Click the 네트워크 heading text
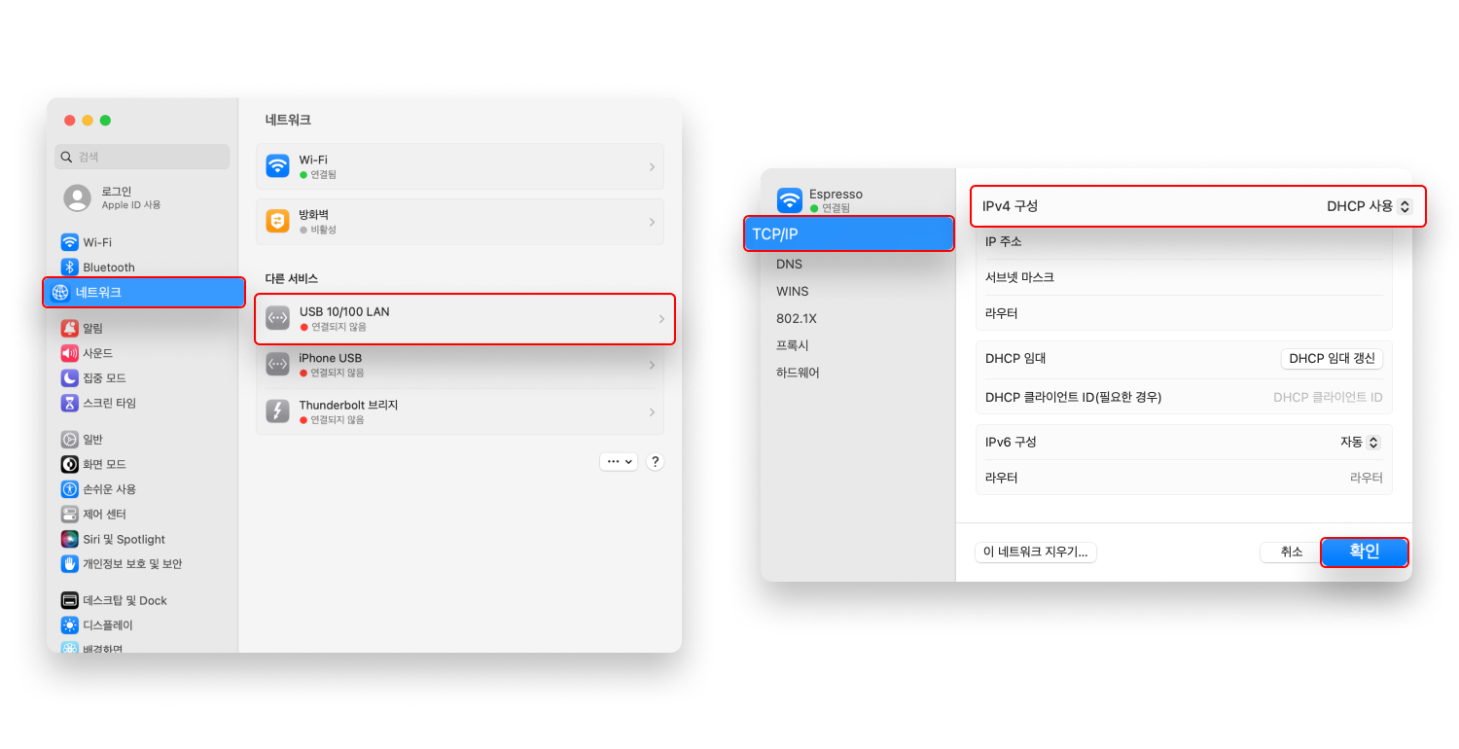Screen dimensions: 1459x749 288,120
